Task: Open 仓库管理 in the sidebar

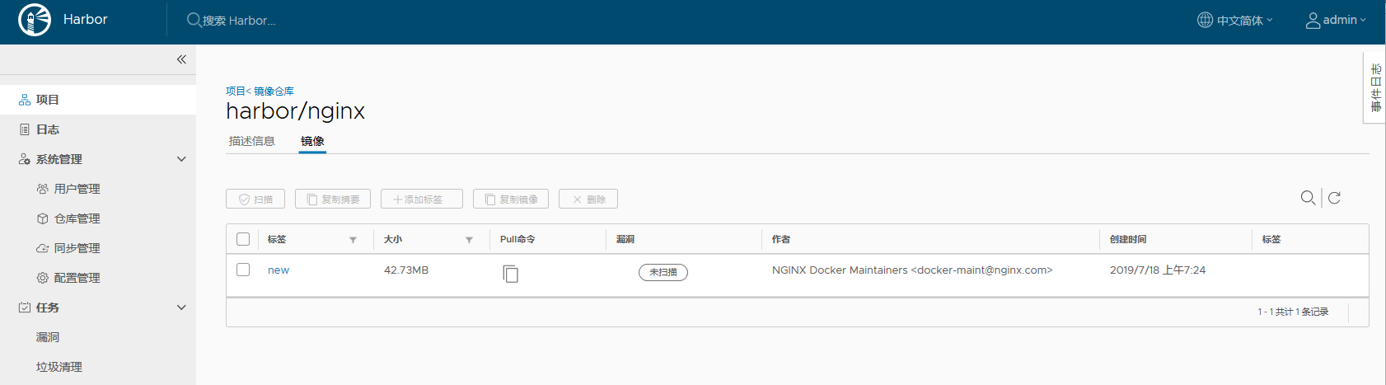Action: [x=77, y=218]
